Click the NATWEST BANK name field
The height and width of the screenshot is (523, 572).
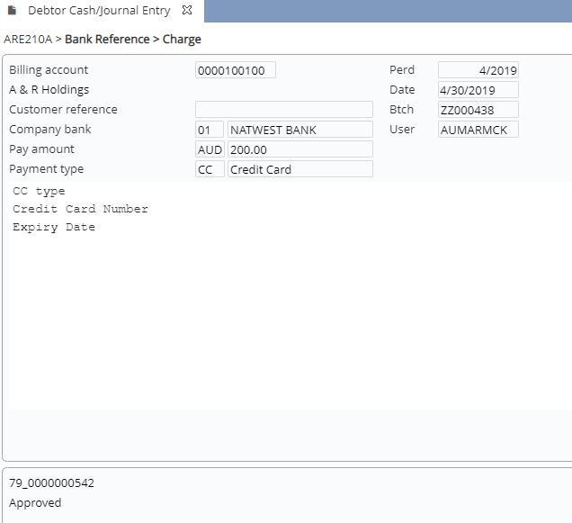point(299,130)
